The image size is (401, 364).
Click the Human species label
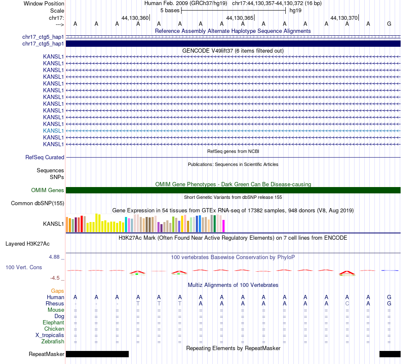click(55, 297)
